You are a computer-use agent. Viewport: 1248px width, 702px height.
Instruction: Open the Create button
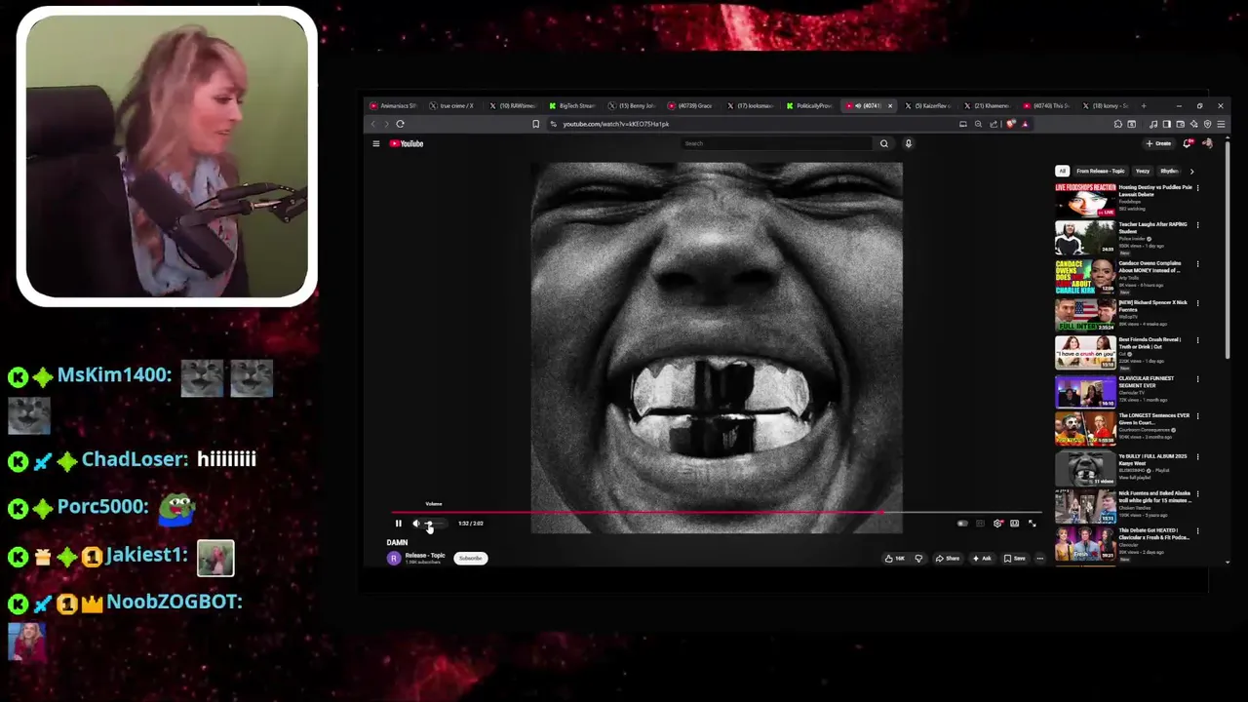coord(1158,143)
